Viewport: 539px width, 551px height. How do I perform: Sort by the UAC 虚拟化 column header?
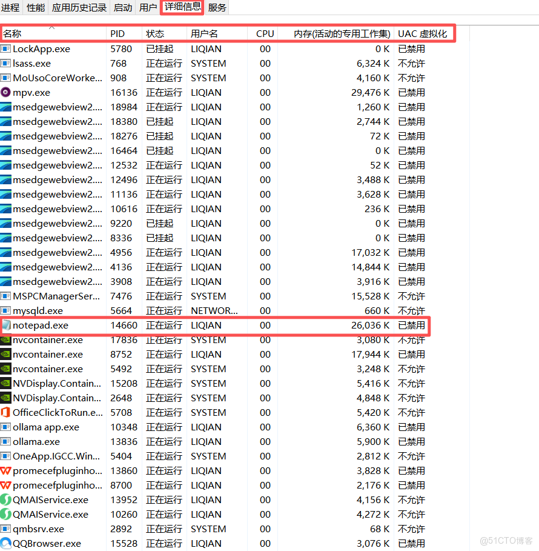point(424,34)
